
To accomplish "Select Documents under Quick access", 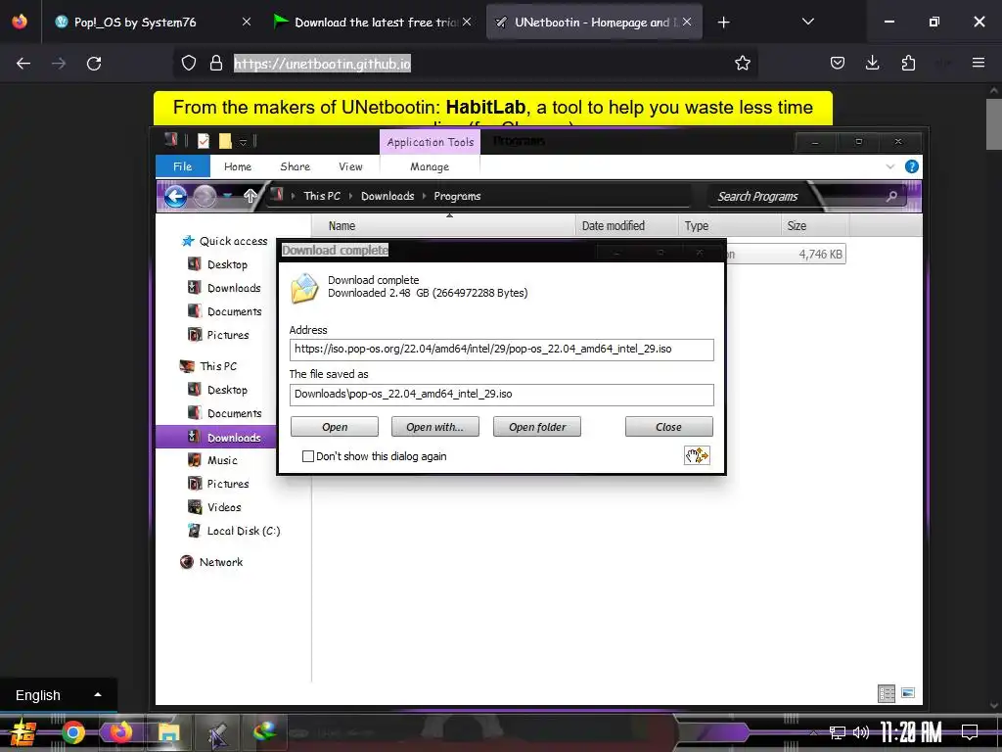I will 225,311.
